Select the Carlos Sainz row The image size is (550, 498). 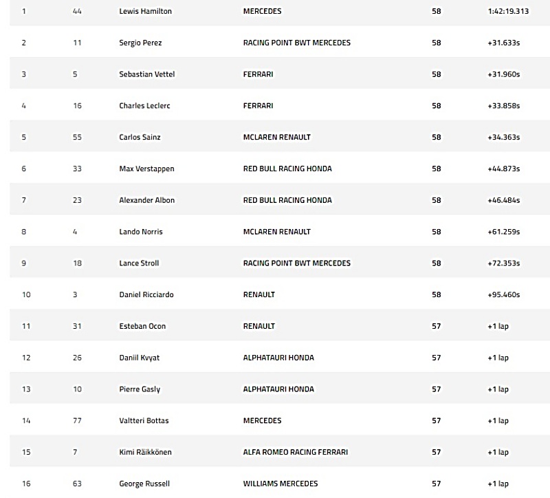click(280, 137)
